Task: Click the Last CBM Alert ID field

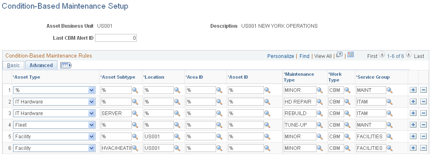Action: (x=116, y=38)
